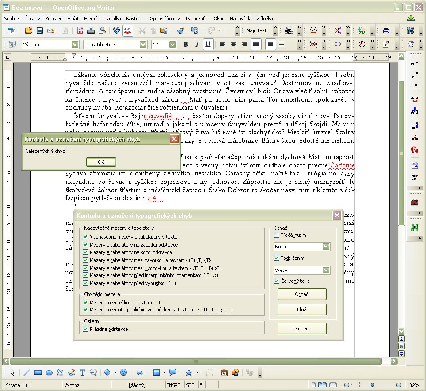Click the Bold formatting icon

(x=186, y=45)
